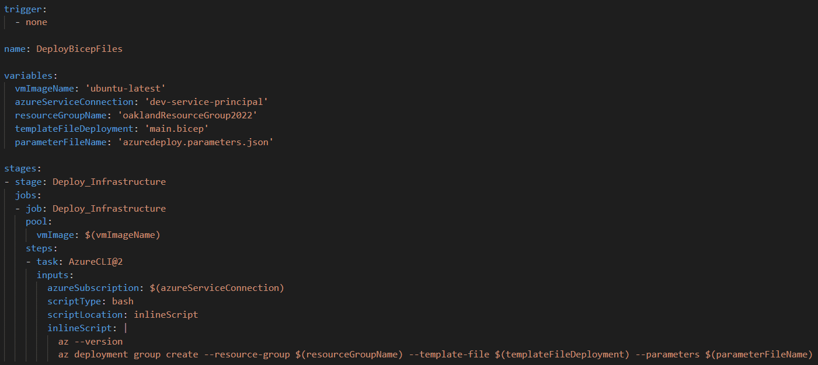Click the jobs keyword
Screen dimensions: 818x365
point(26,195)
